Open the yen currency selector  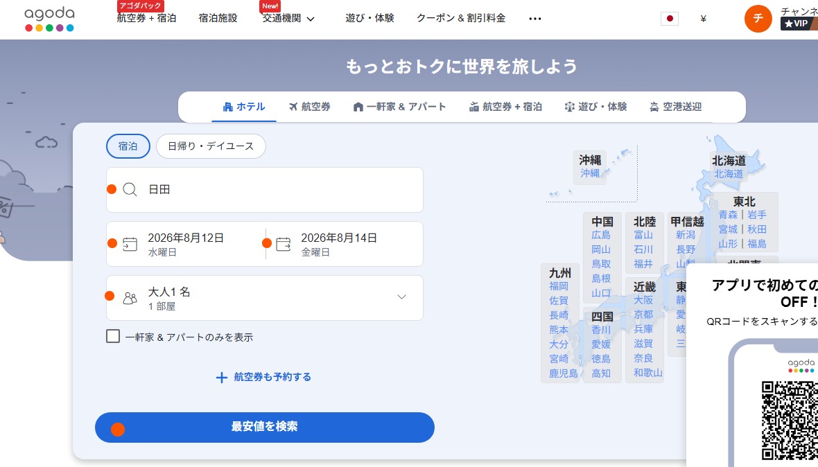(703, 19)
